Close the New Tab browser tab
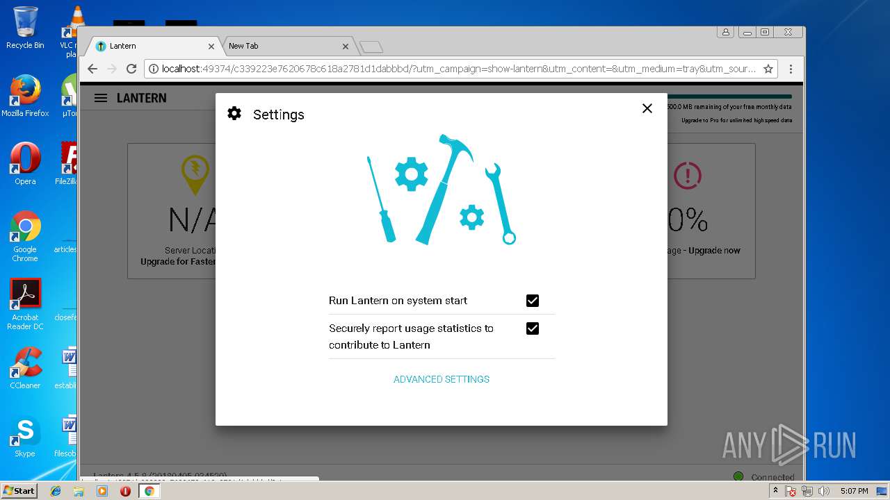Image resolution: width=890 pixels, height=500 pixels. 346,47
